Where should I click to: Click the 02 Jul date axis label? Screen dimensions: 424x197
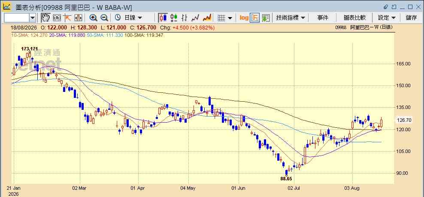pos(295,188)
